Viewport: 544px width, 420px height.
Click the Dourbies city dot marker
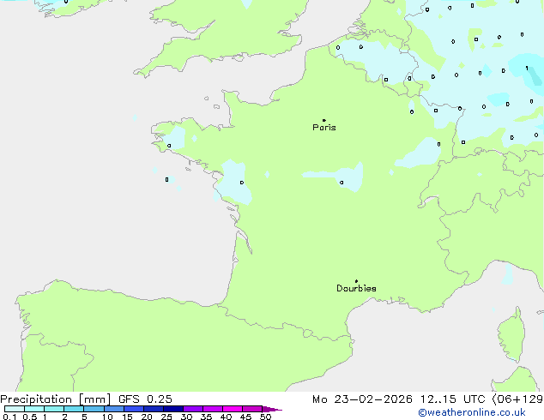tap(356, 281)
